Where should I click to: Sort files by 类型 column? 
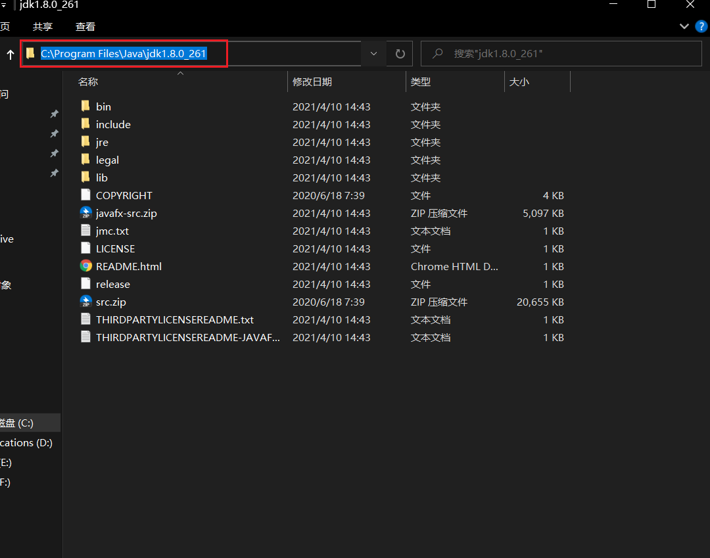click(421, 82)
